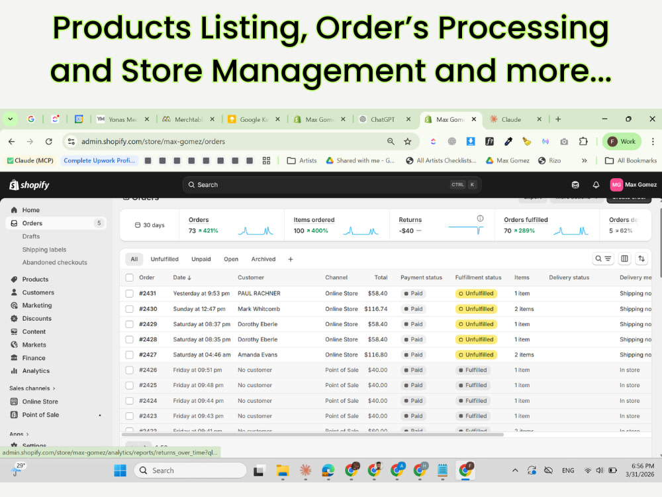
Task: Open the search and filter orders control
Action: coord(603,258)
